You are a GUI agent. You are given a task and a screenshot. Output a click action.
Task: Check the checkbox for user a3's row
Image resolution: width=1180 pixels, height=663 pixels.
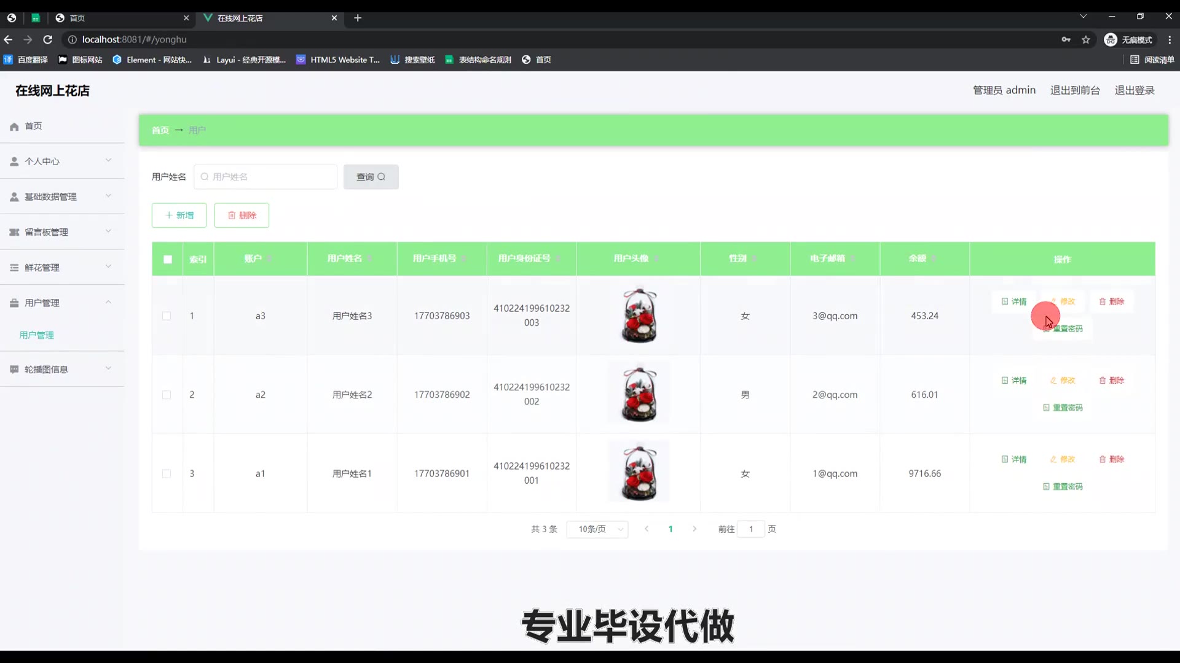[167, 316]
